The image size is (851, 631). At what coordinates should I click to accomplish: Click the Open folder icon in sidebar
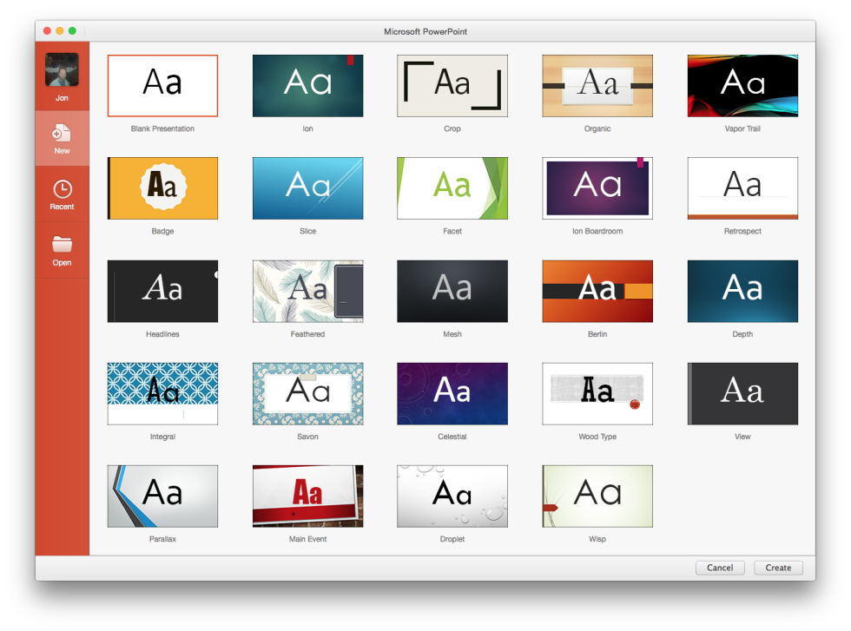point(62,244)
